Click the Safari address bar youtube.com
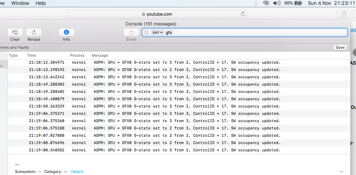 coord(157,14)
